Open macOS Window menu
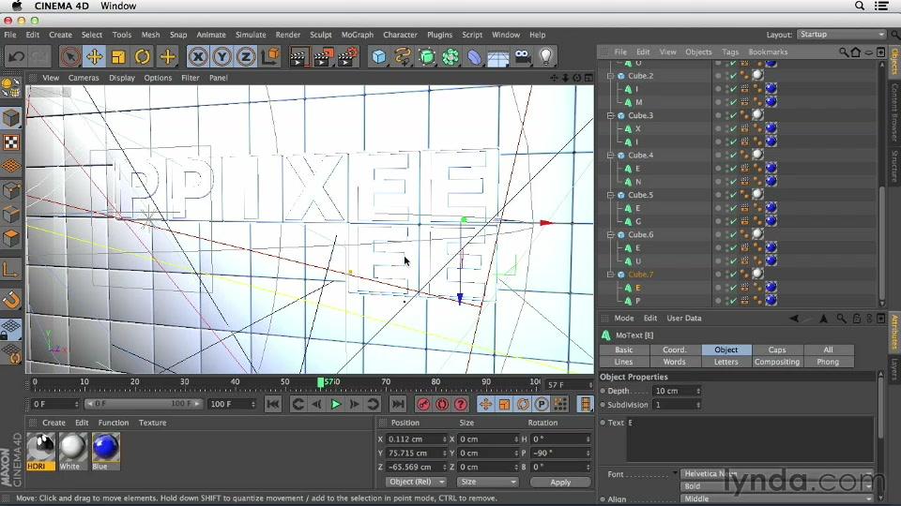901x506 pixels. 118,6
